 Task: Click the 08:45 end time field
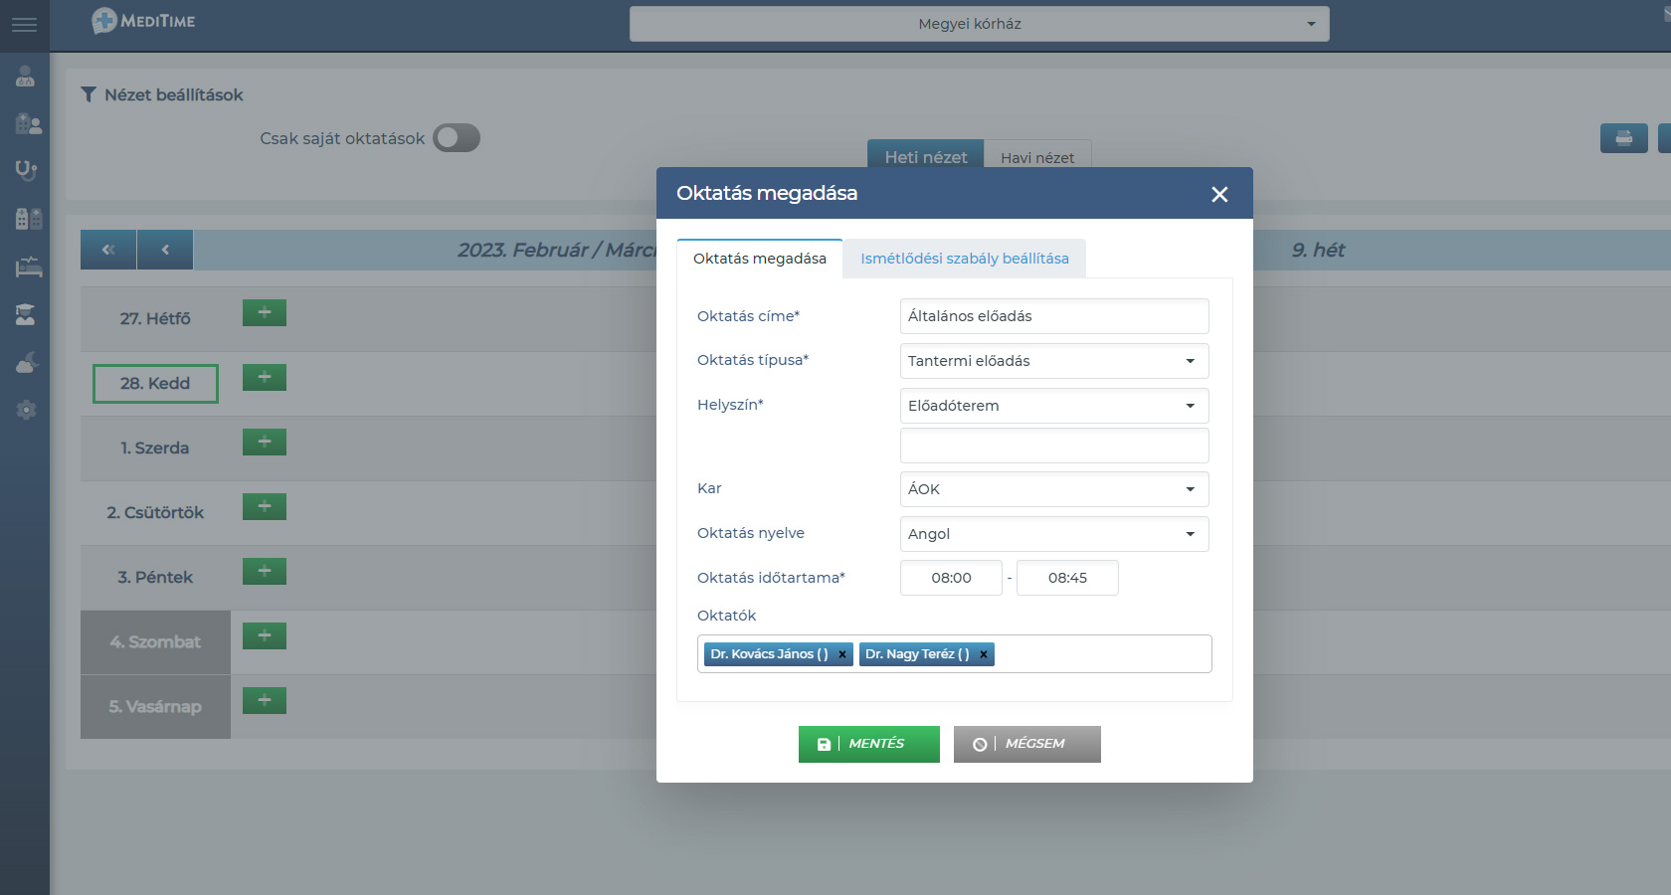[1068, 578]
